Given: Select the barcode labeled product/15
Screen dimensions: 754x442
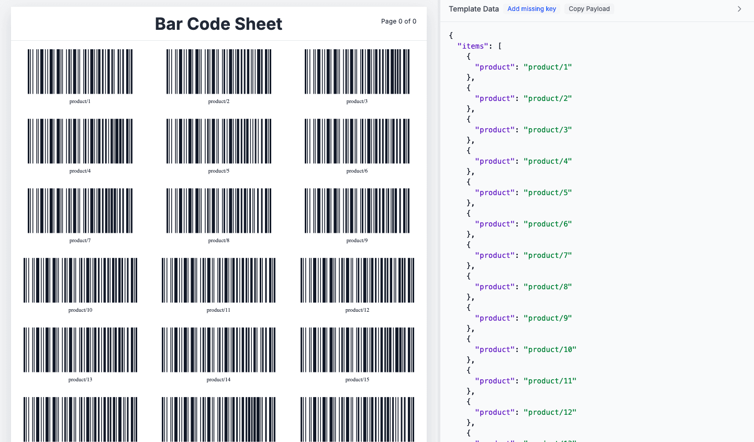Looking at the screenshot, I should point(357,349).
